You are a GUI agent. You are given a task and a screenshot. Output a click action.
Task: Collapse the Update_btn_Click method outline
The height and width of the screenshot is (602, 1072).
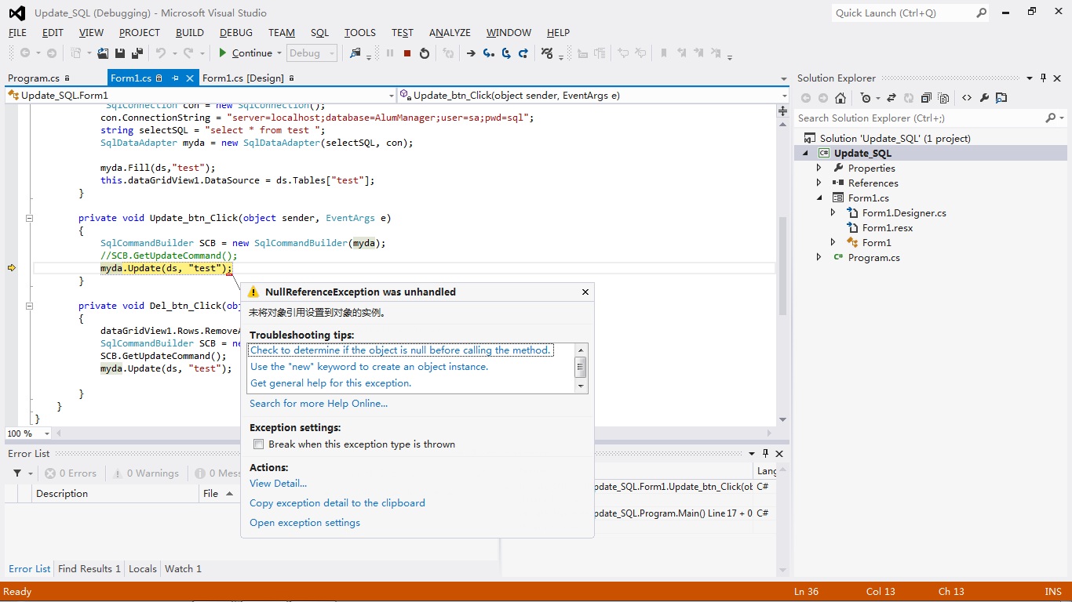coord(29,218)
